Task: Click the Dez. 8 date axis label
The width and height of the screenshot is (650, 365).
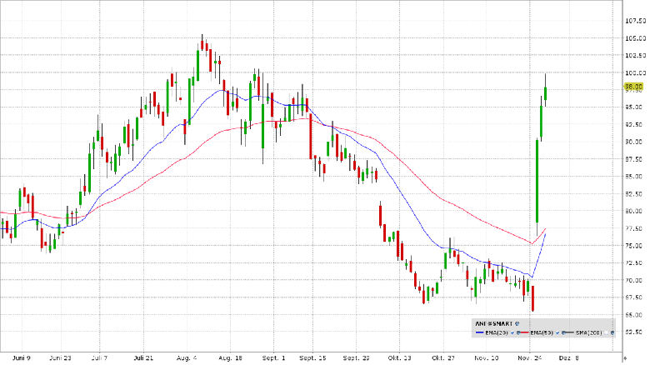Action: [568, 358]
